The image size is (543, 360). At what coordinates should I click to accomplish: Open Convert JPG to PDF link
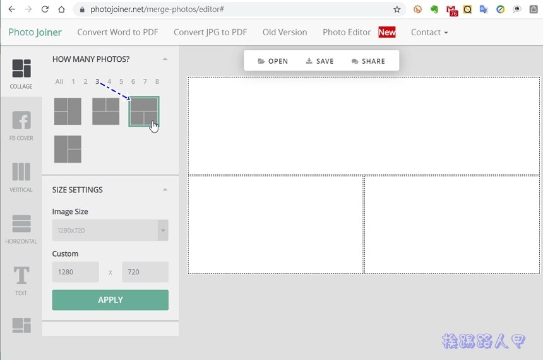[210, 32]
